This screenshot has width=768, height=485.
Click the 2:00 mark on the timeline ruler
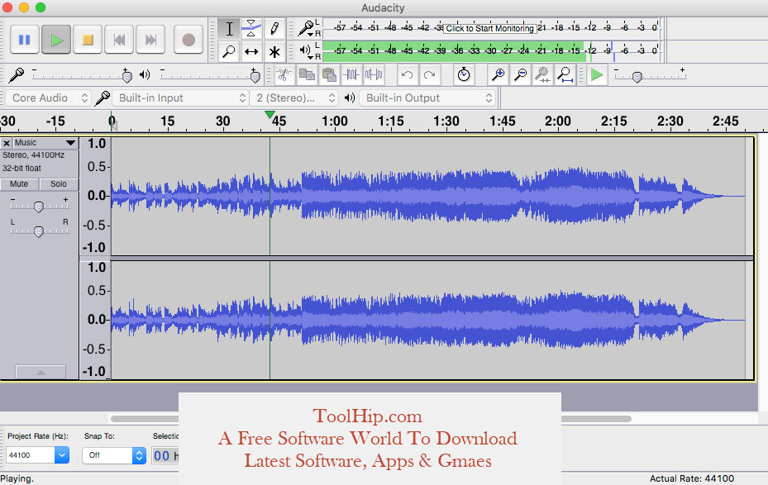[558, 121]
